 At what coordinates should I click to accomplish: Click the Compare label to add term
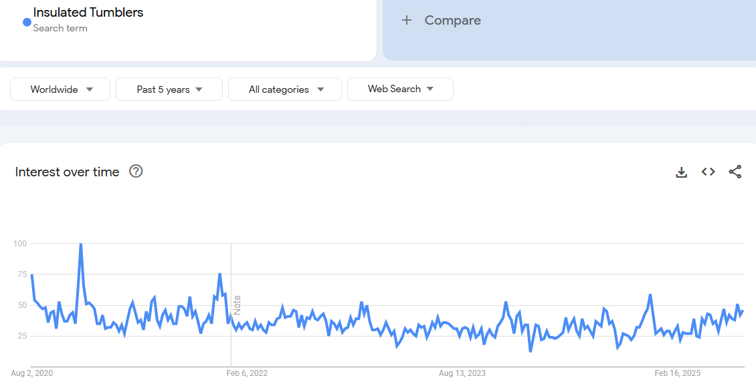pyautogui.click(x=452, y=21)
